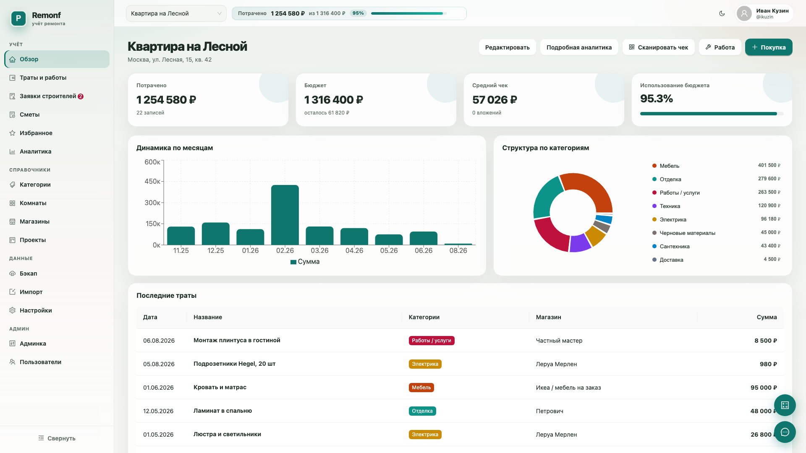Open Сметы section
The image size is (806, 453).
57,115
